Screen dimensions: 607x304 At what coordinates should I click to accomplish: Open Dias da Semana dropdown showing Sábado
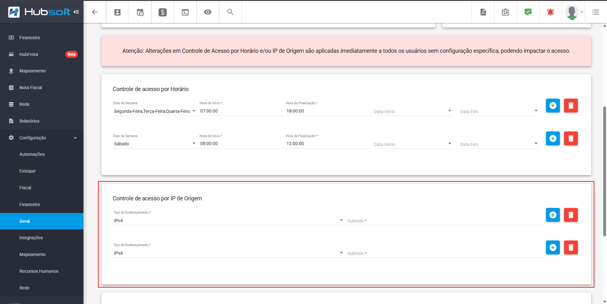(155, 144)
